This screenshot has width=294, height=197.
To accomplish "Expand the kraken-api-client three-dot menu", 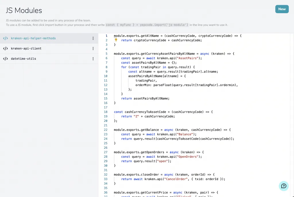I will pos(93,48).
